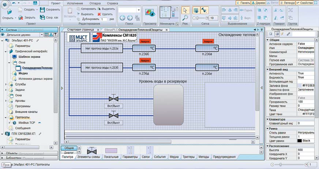This screenshot has height=169, width=319.
Task: Toggle the Дерево tree panel button
Action: (259, 3)
